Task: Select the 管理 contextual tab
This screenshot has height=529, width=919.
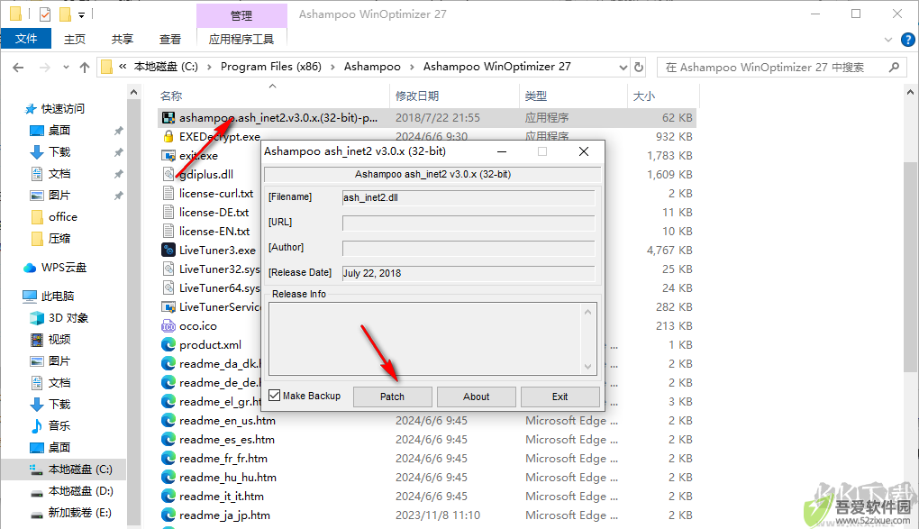Action: 241,15
